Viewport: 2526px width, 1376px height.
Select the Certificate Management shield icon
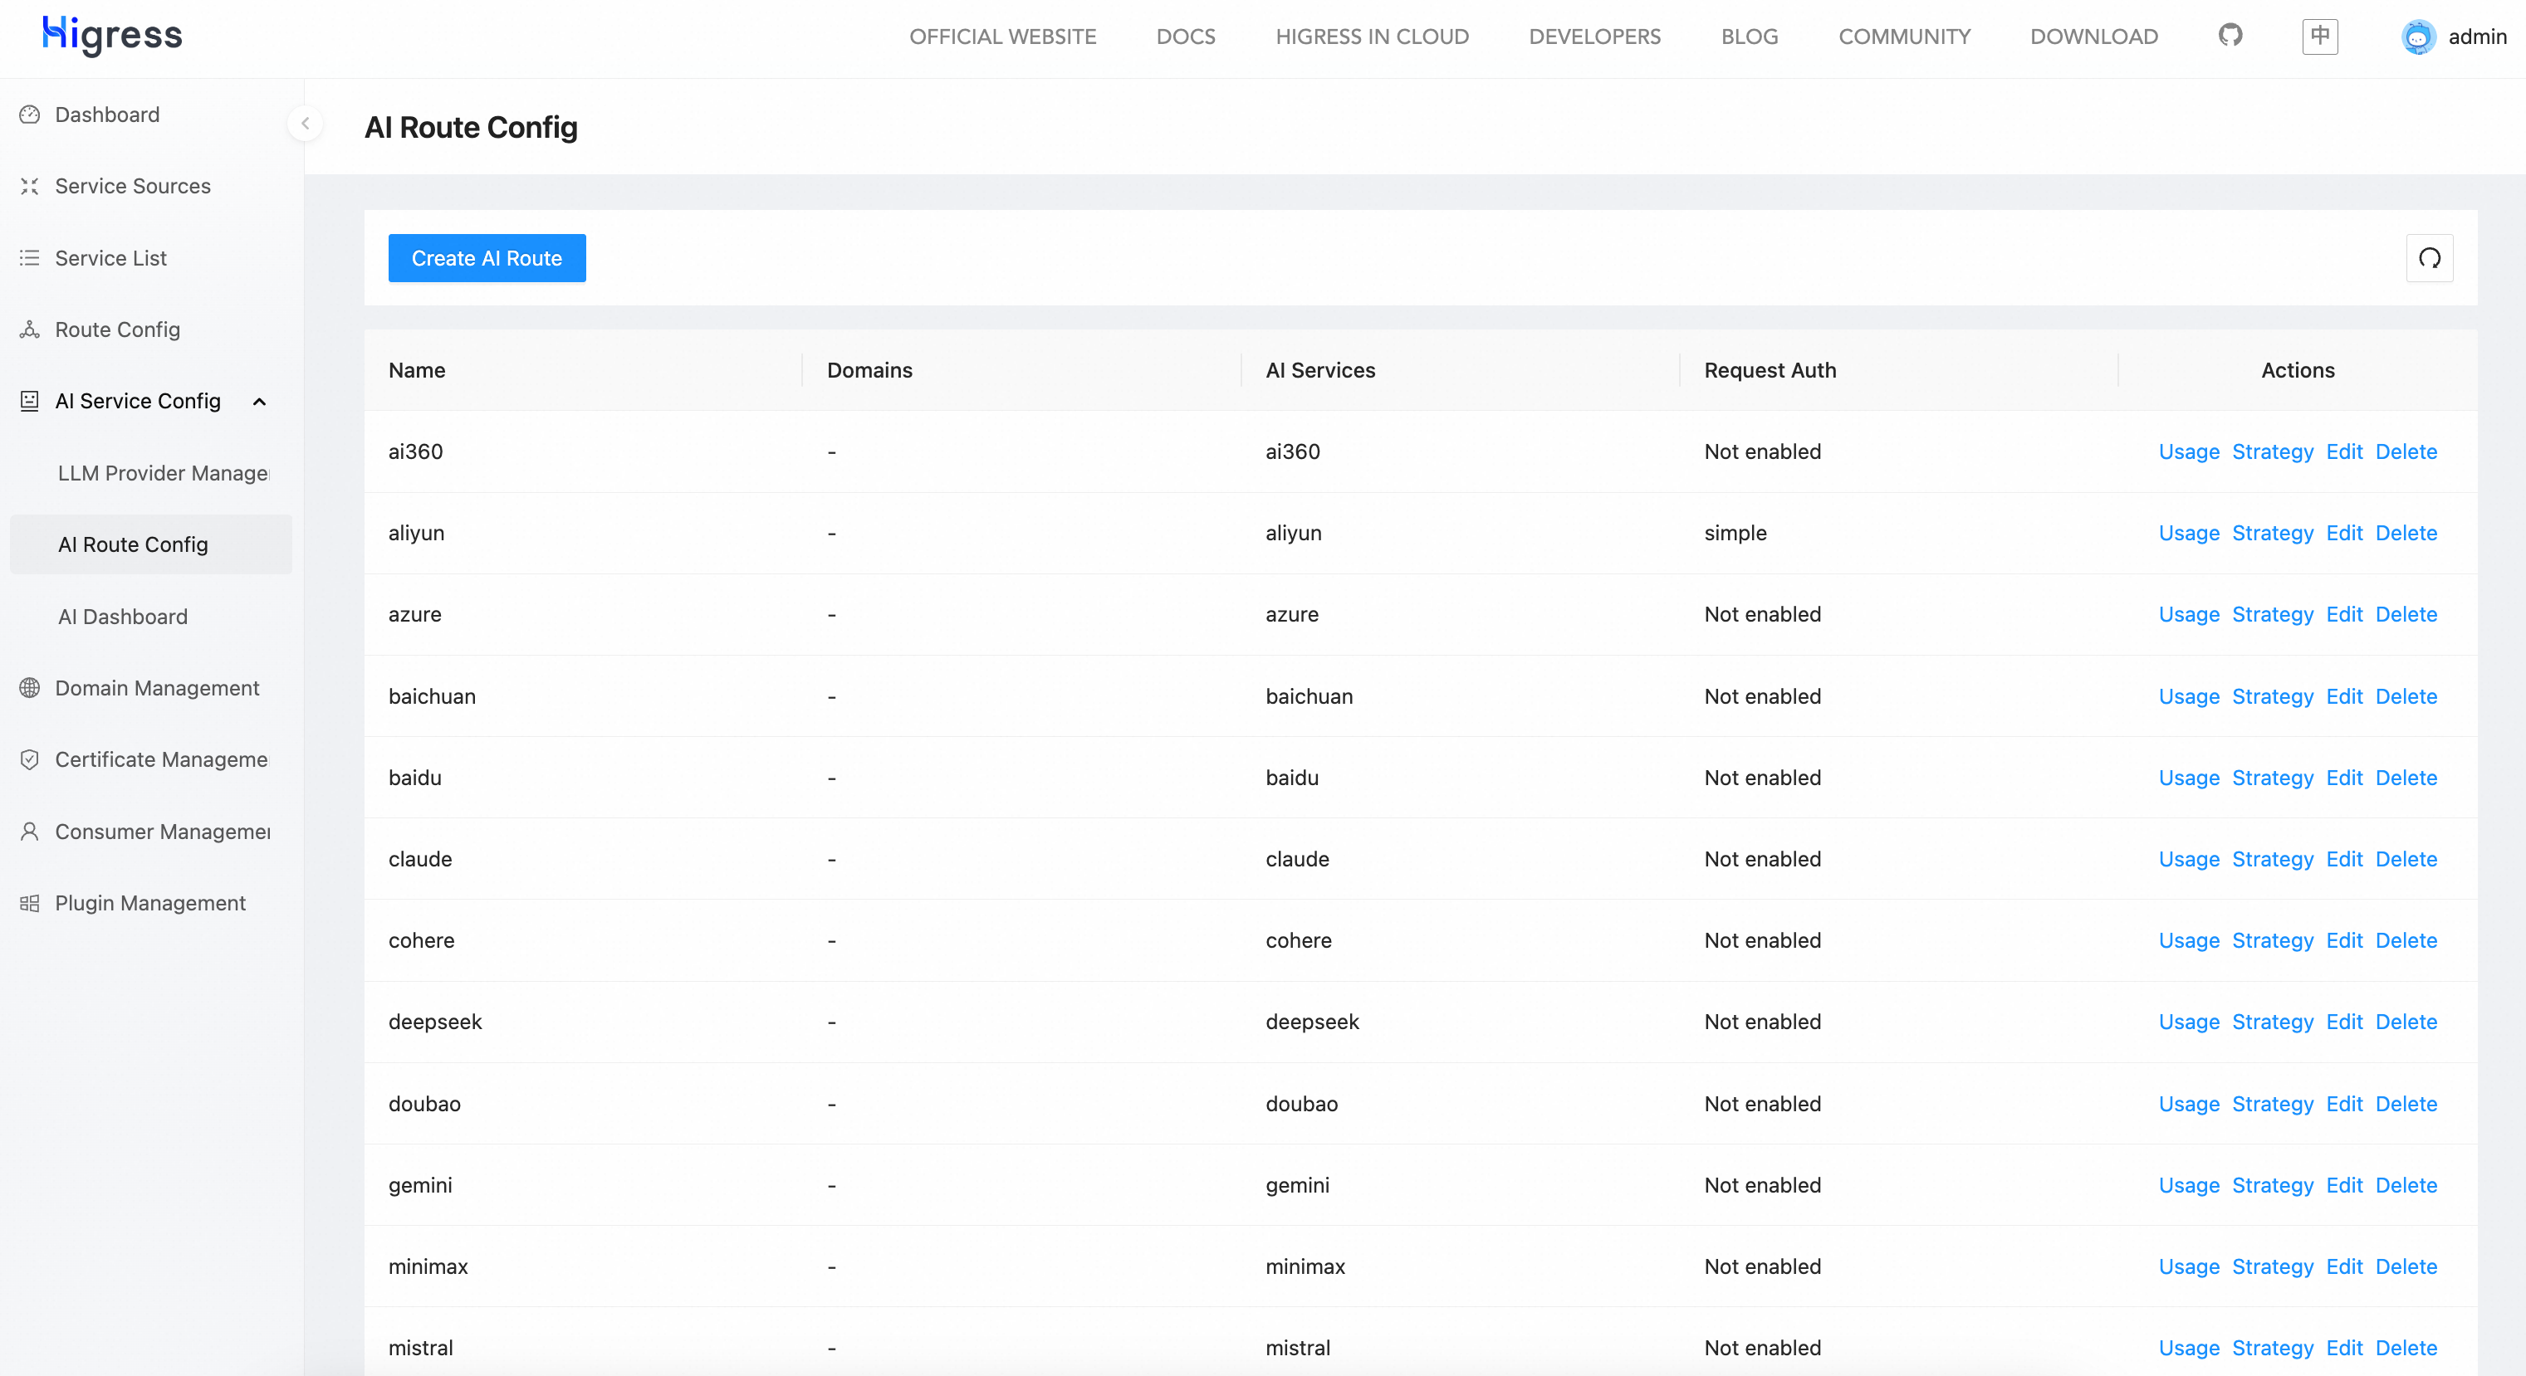(29, 759)
